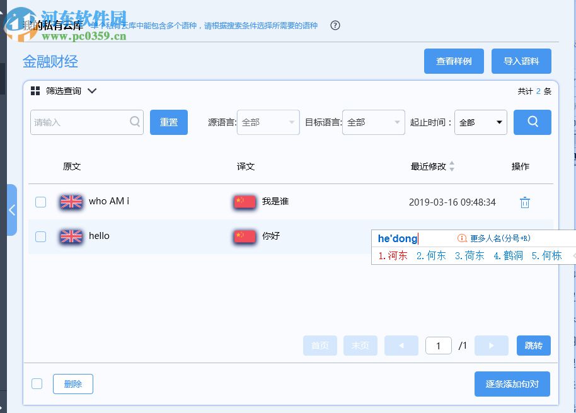Click the grid icon beside 筛选查询
Screen dimensions: 576x413
tap(36, 91)
